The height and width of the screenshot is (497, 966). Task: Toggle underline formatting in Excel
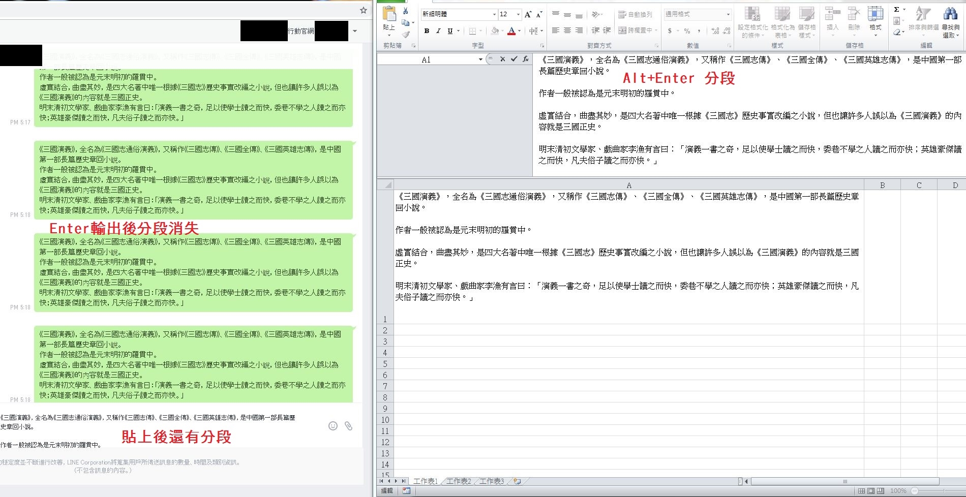click(x=450, y=31)
